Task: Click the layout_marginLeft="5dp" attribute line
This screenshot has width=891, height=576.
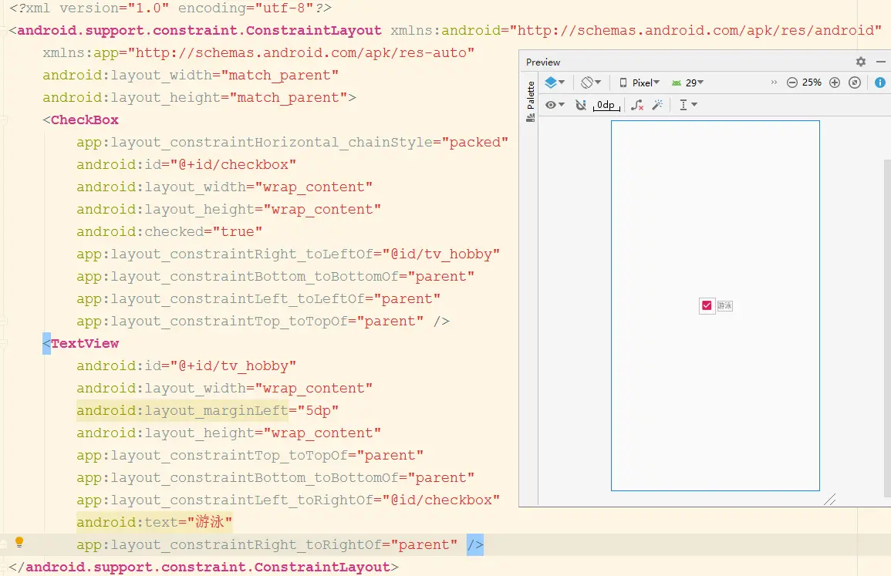Action: (x=208, y=410)
